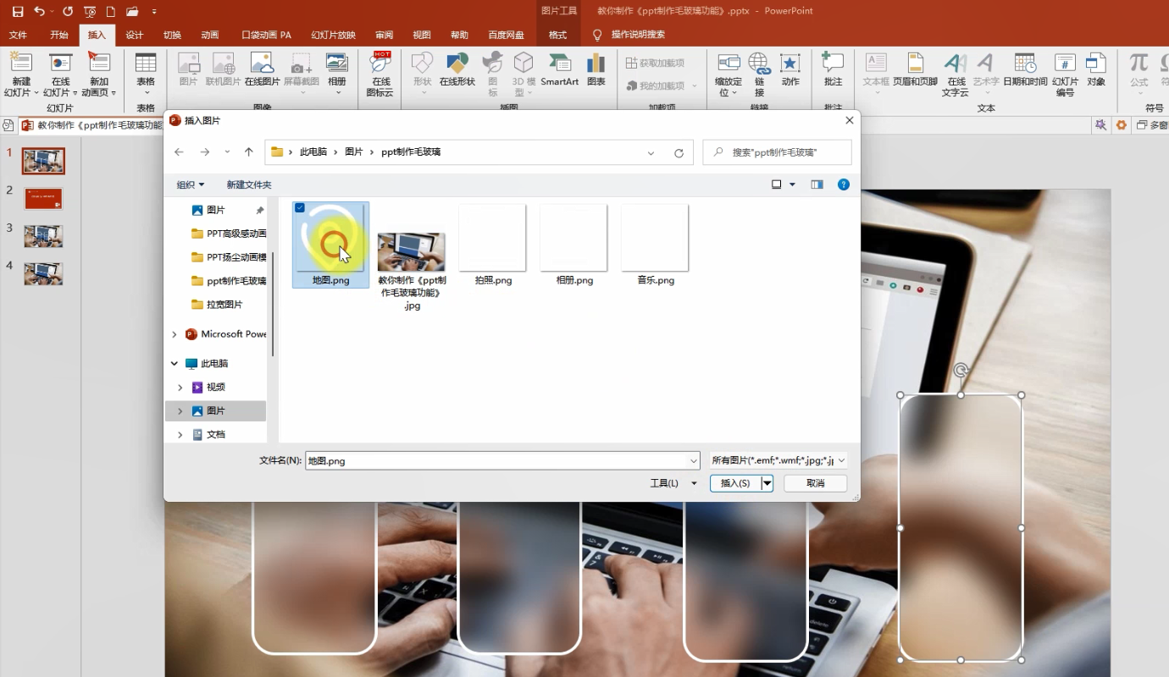Expand the 视频 tree node

coord(180,387)
